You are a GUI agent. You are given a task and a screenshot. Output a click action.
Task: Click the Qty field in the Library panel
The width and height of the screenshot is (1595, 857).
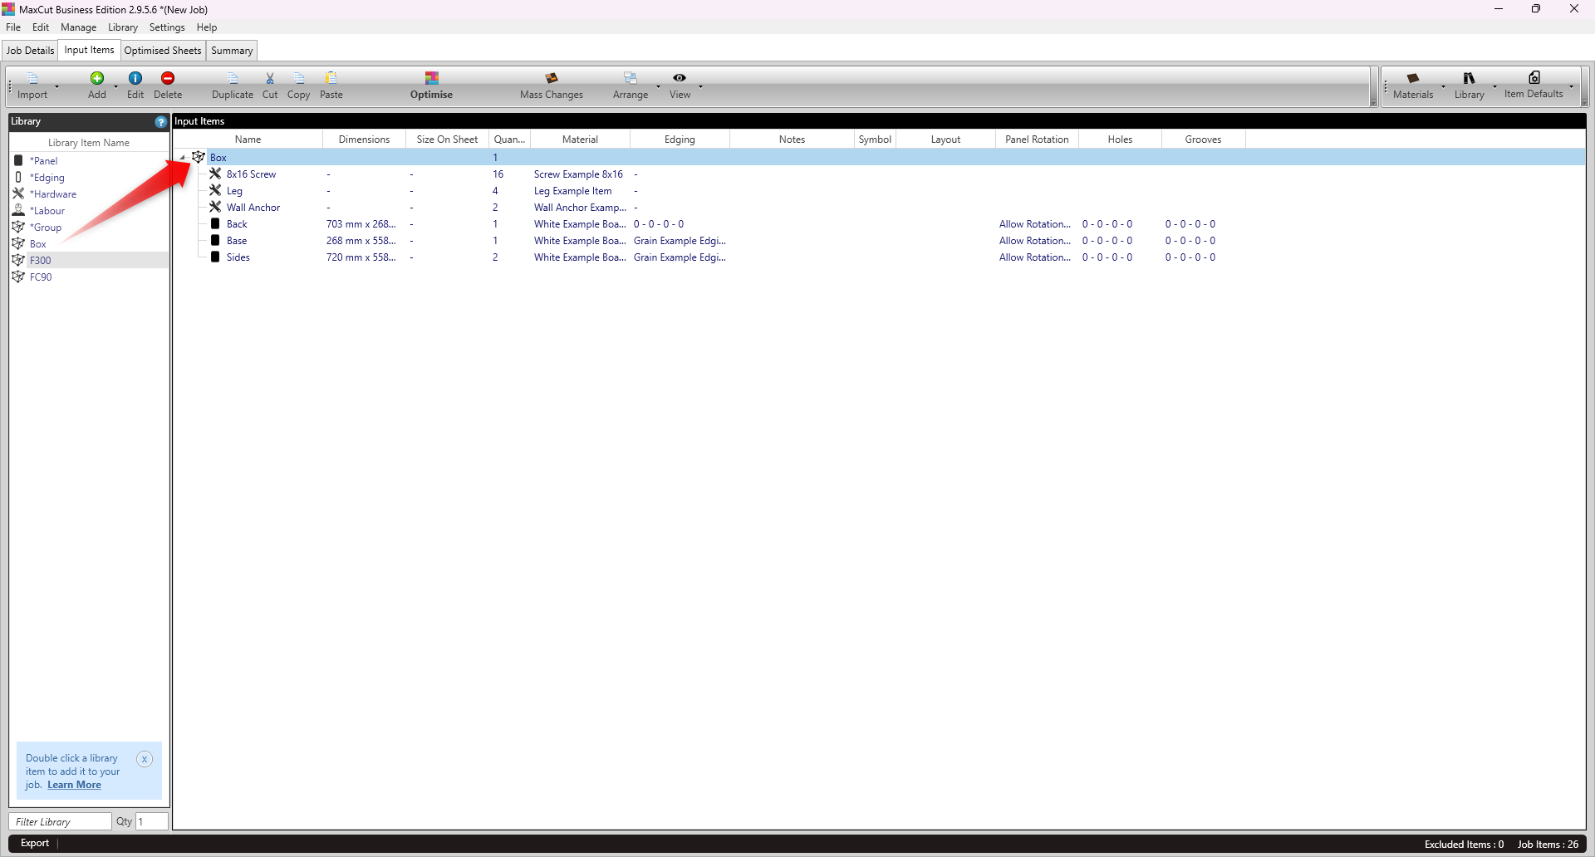152,821
